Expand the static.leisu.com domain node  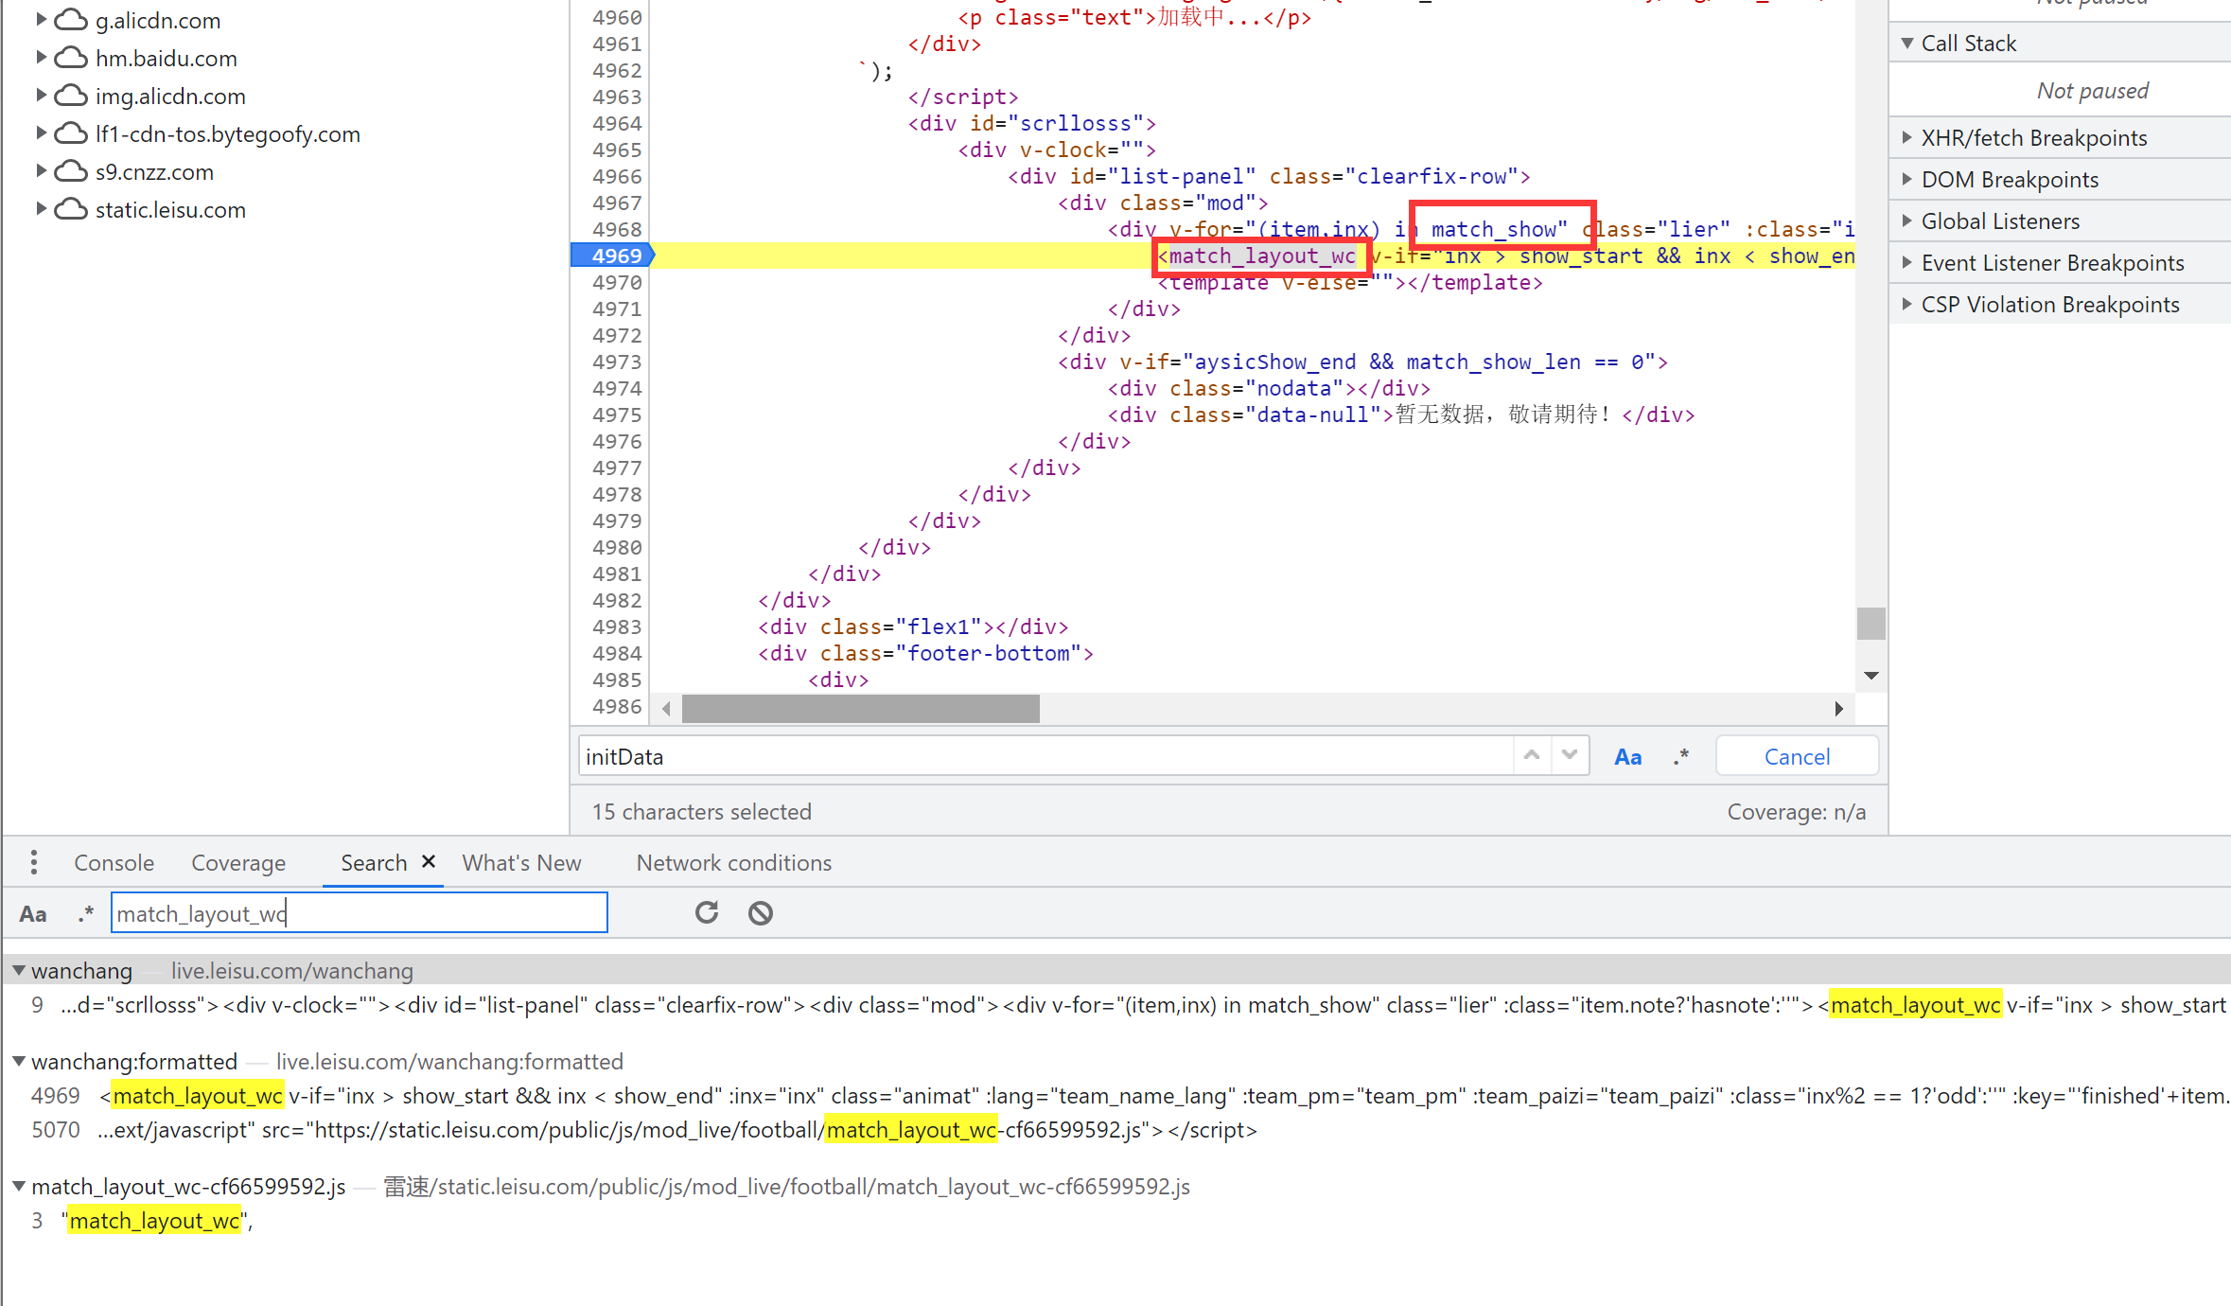point(41,208)
